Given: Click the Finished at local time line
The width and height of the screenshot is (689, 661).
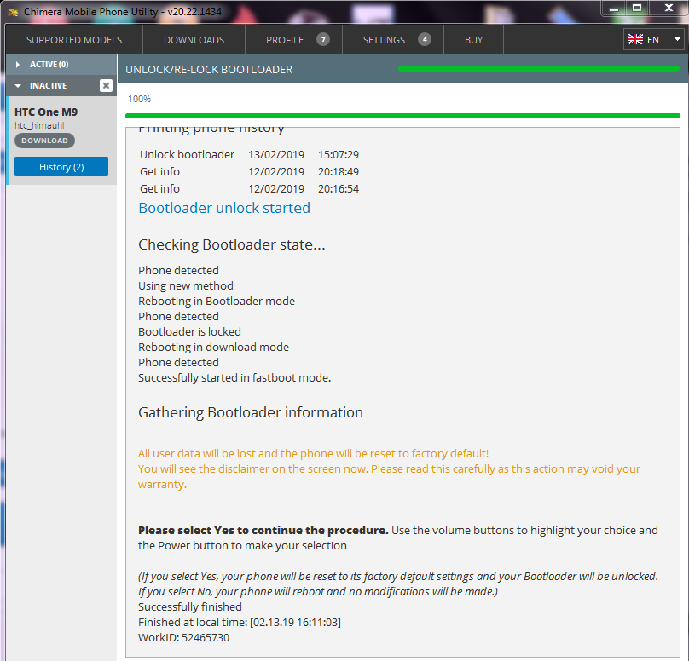Looking at the screenshot, I should pos(240,623).
